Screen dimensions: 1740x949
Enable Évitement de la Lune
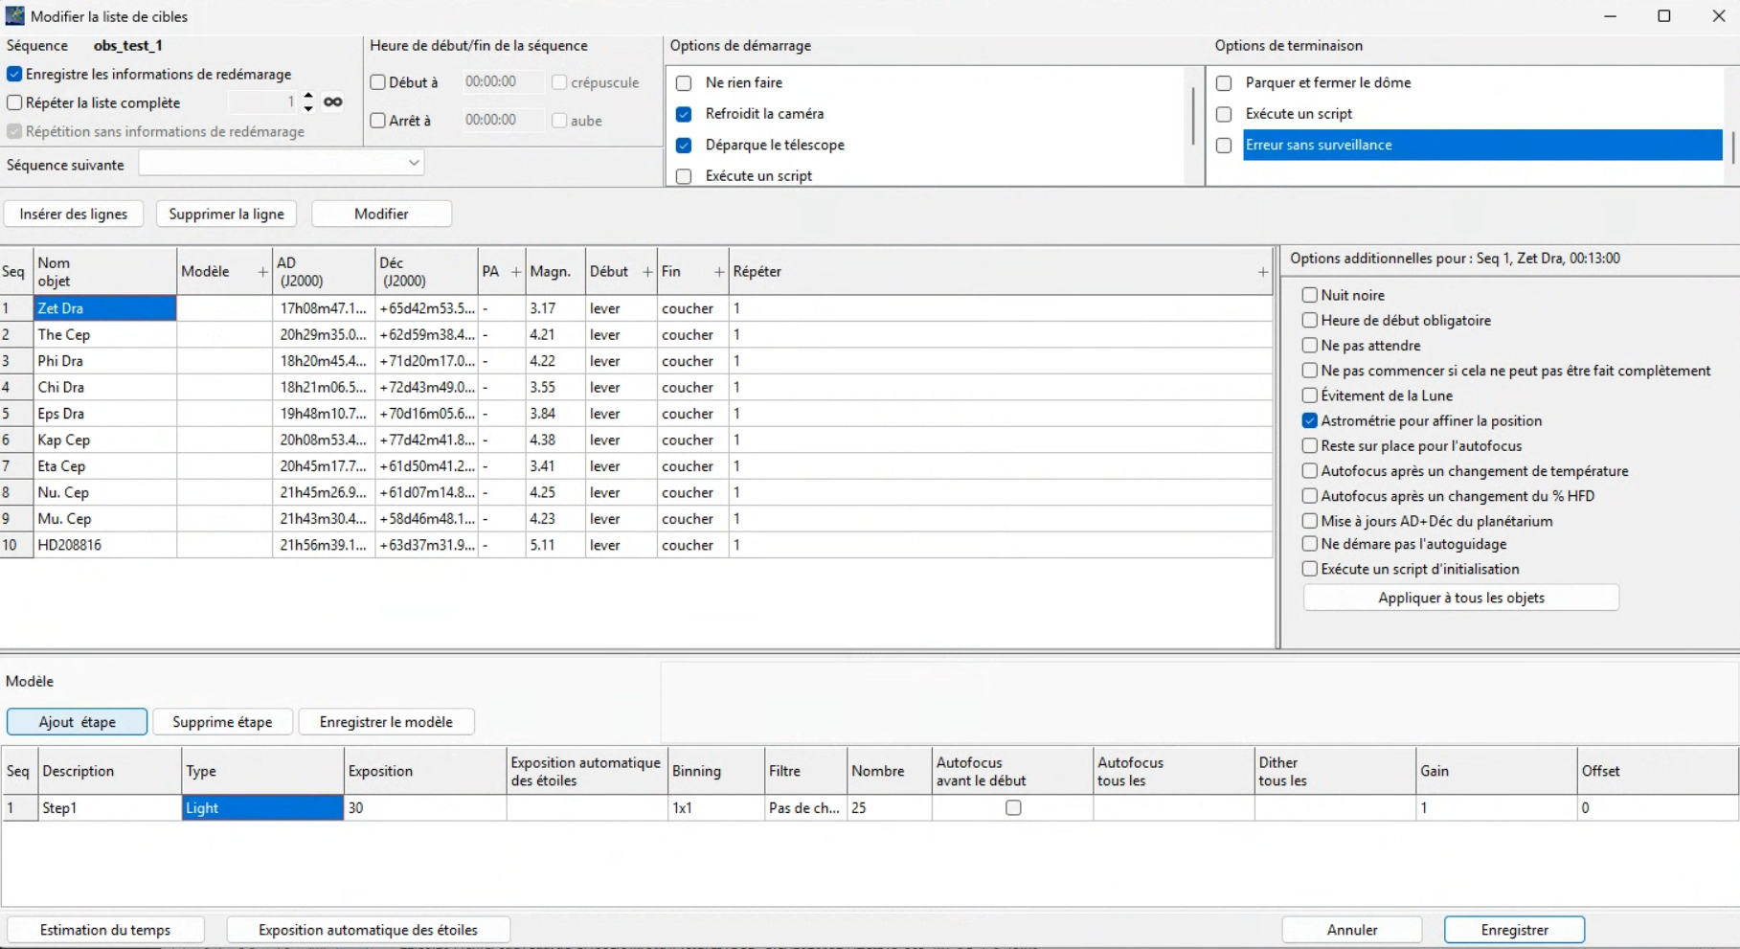click(1310, 395)
